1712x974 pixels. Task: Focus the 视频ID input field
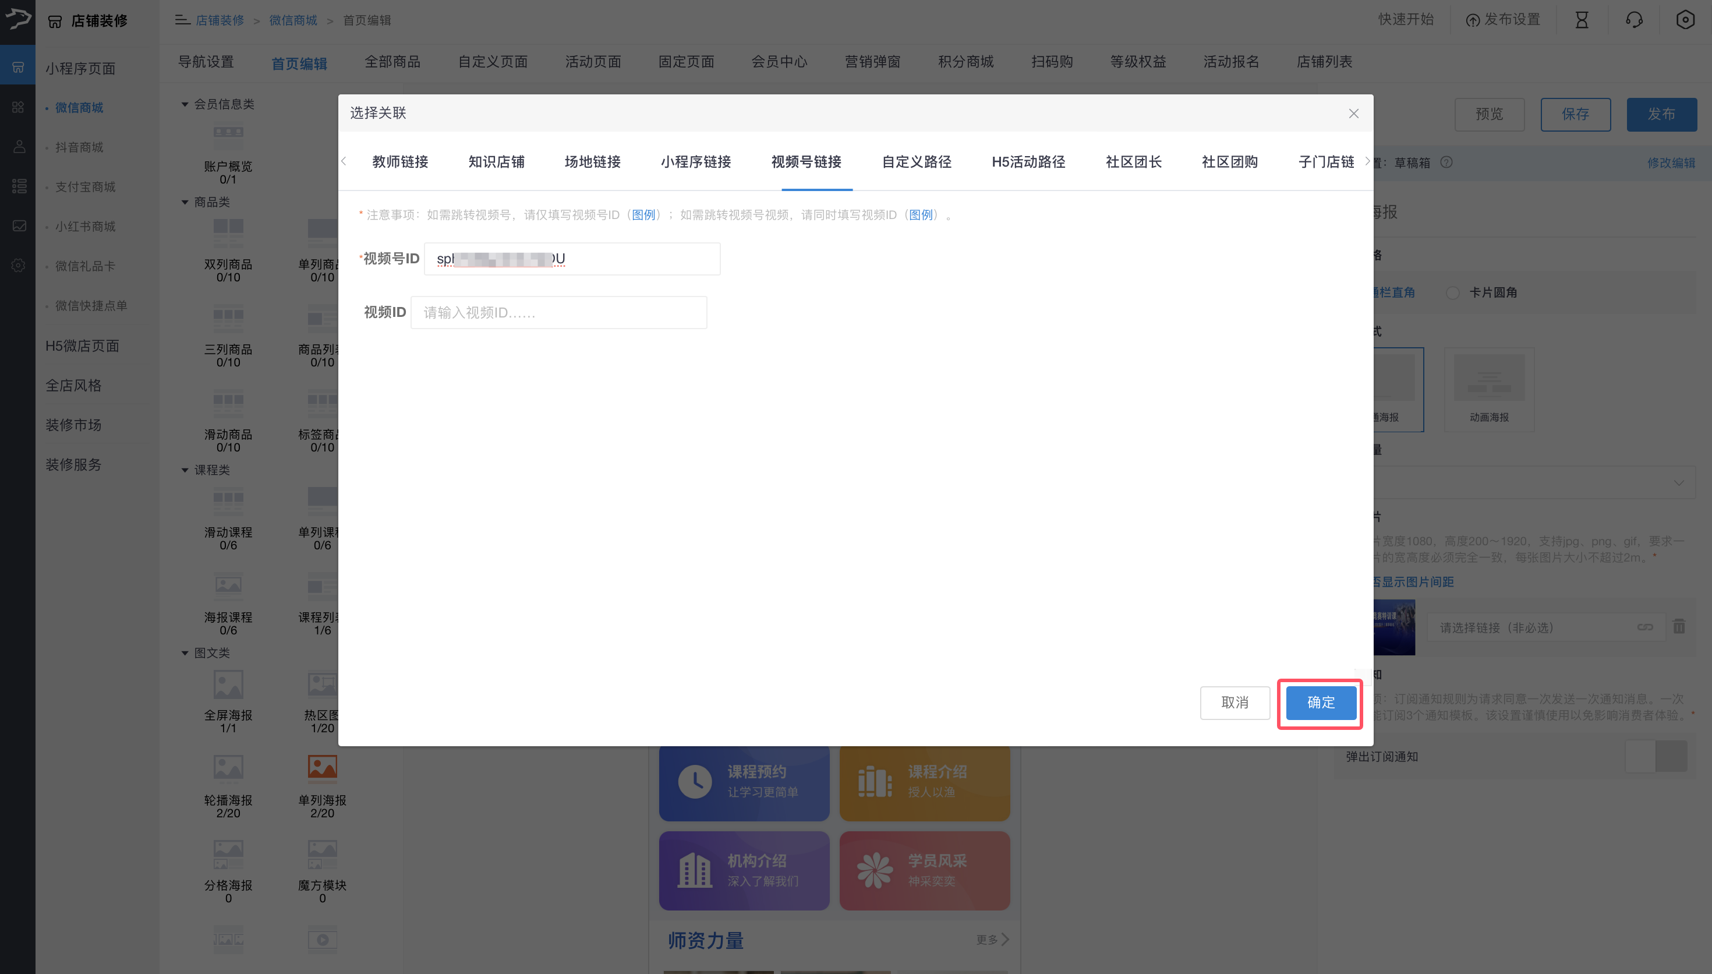click(x=558, y=312)
